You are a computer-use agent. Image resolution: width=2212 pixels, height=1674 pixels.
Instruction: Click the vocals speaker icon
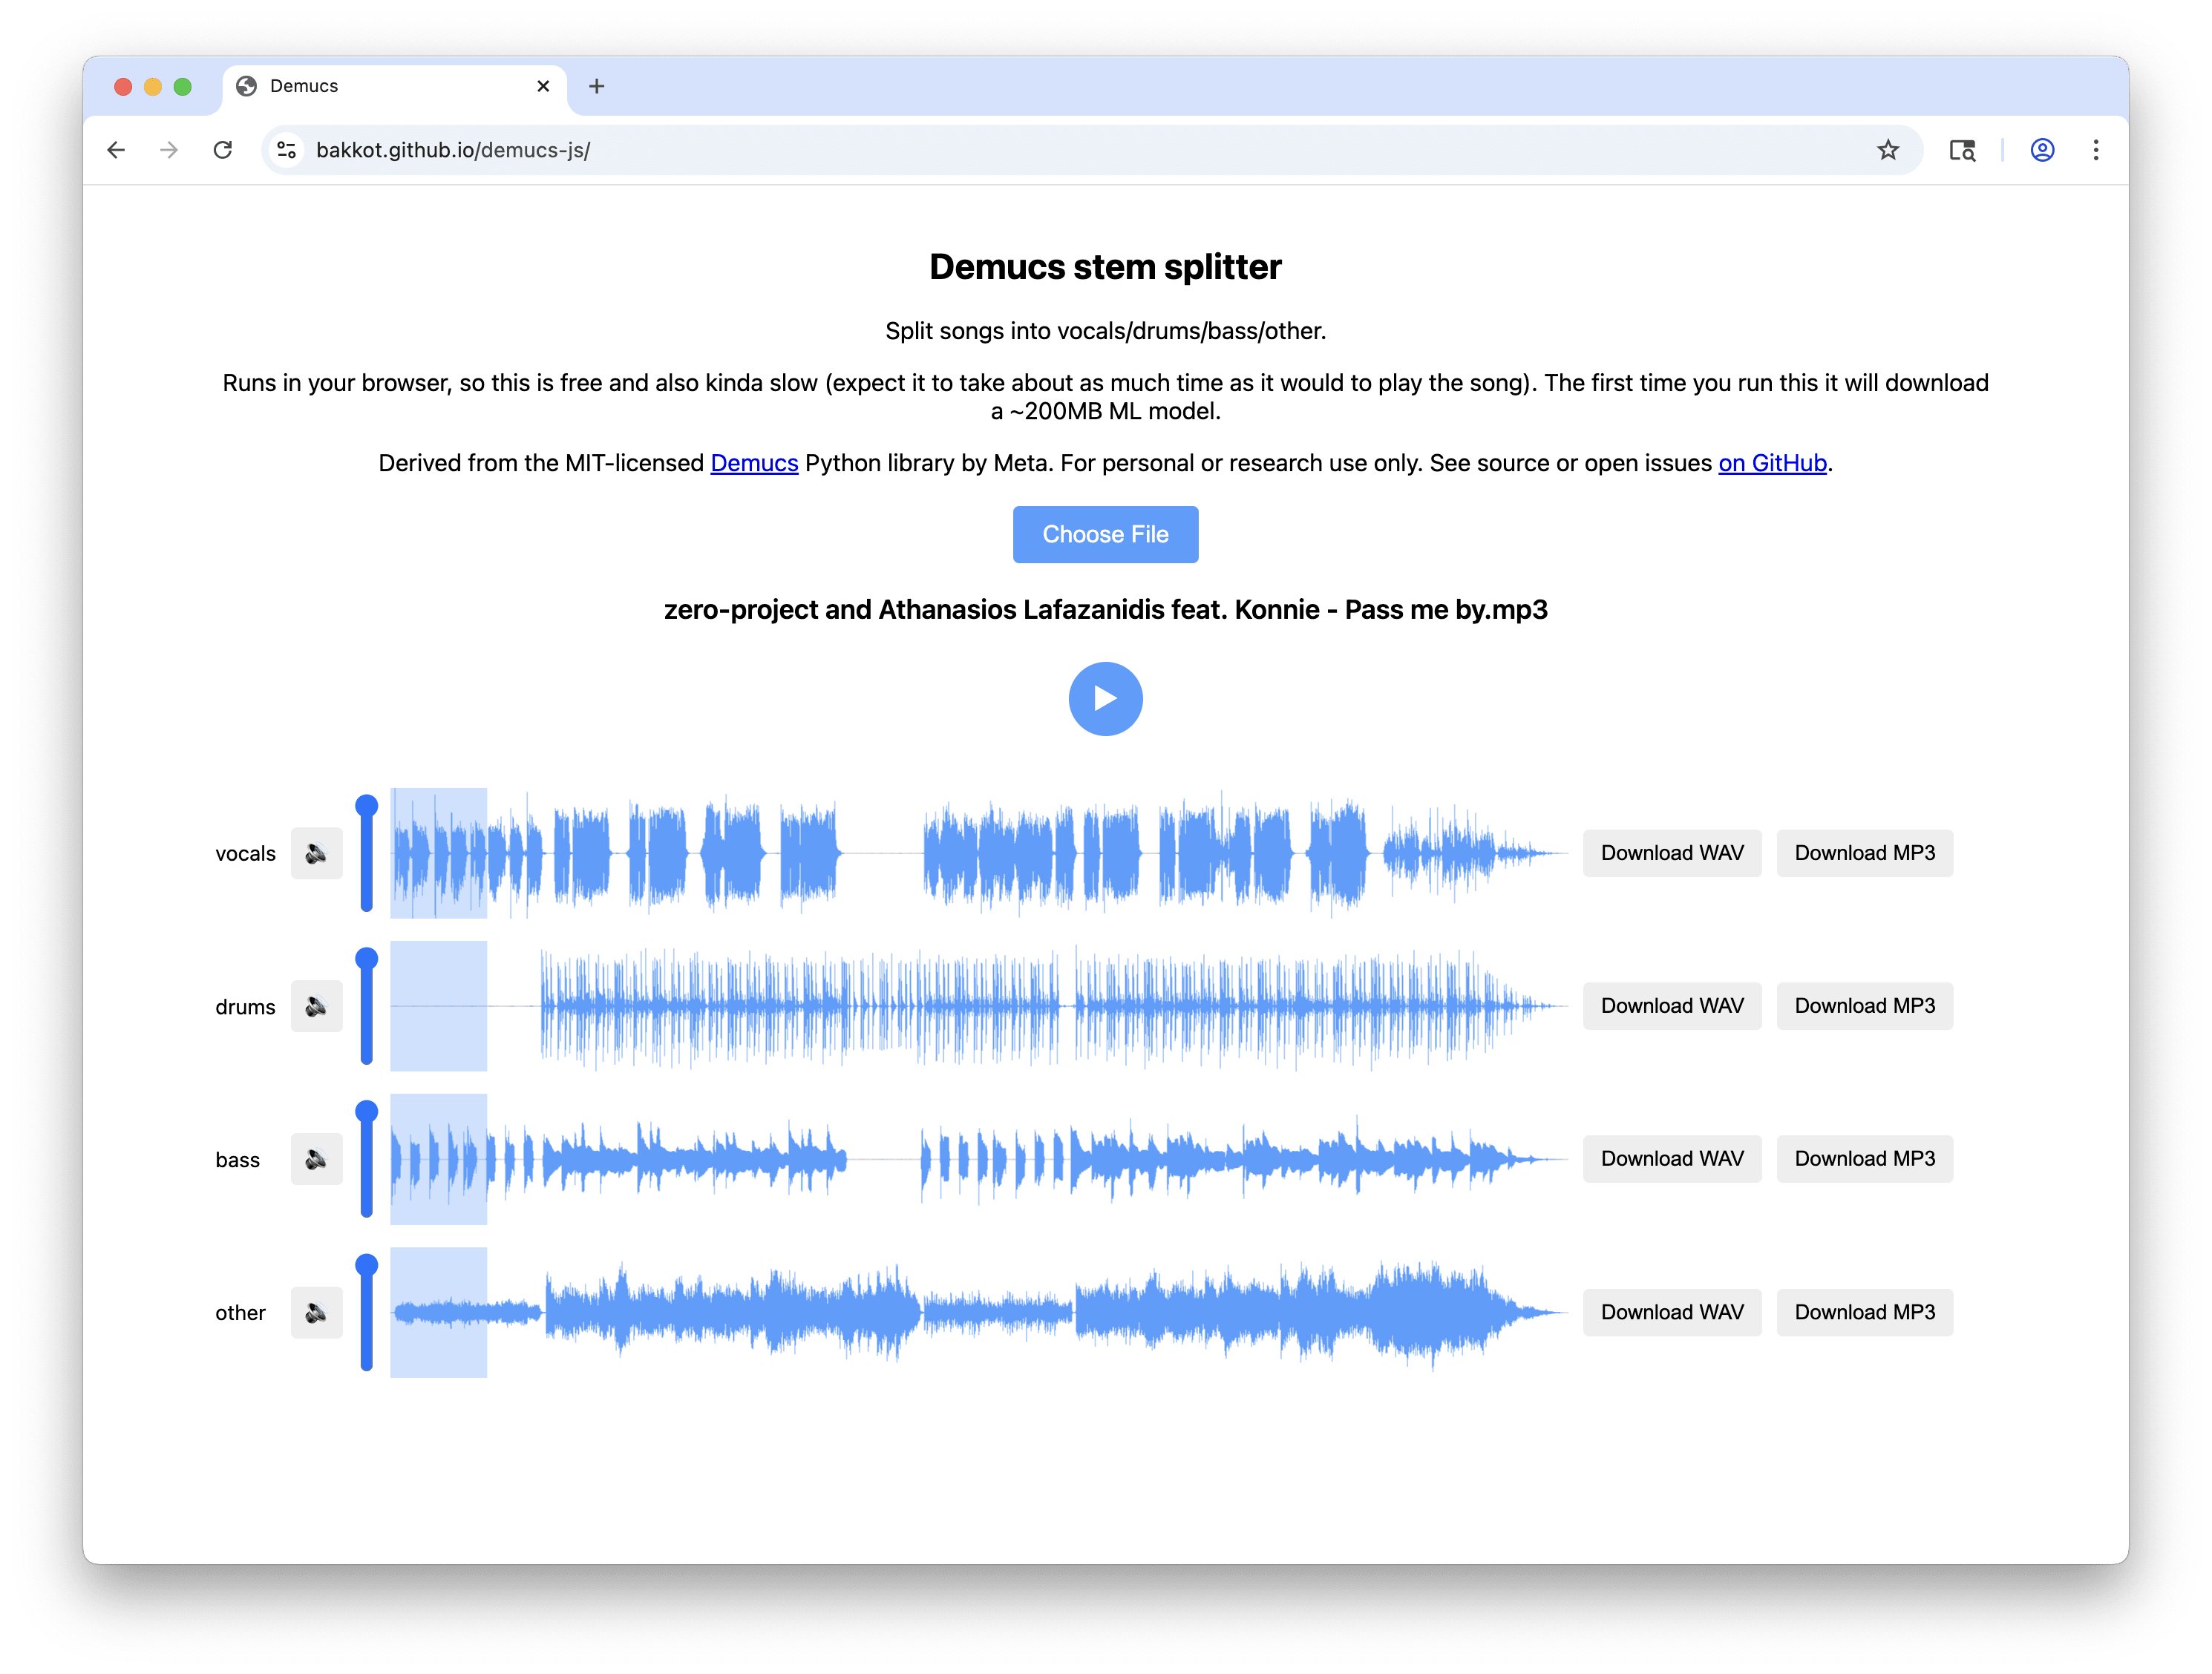[x=316, y=853]
